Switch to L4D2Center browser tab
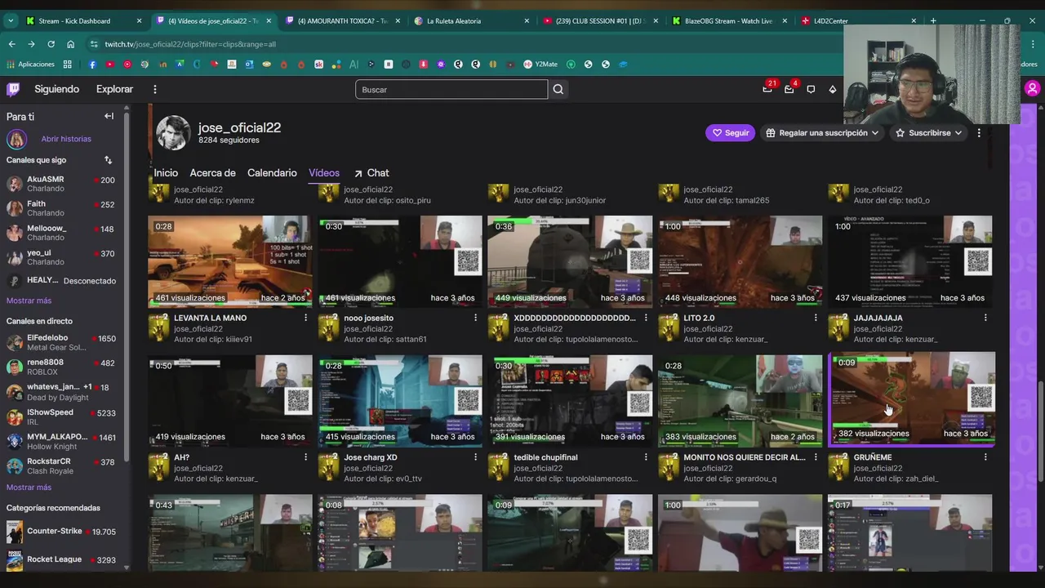 [859, 20]
